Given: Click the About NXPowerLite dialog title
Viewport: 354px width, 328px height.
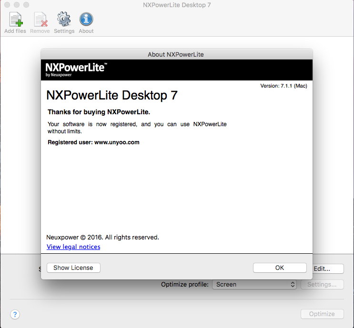Looking at the screenshot, I should pyautogui.click(x=176, y=55).
